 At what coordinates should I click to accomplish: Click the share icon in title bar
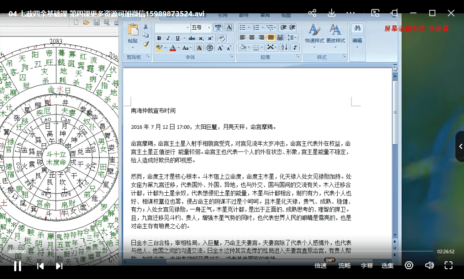[x=312, y=13]
